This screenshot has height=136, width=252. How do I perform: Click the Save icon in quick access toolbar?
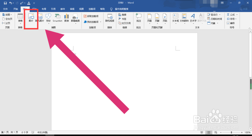5,3
